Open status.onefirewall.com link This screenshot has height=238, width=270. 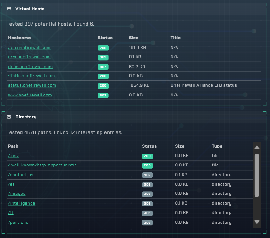coord(32,85)
